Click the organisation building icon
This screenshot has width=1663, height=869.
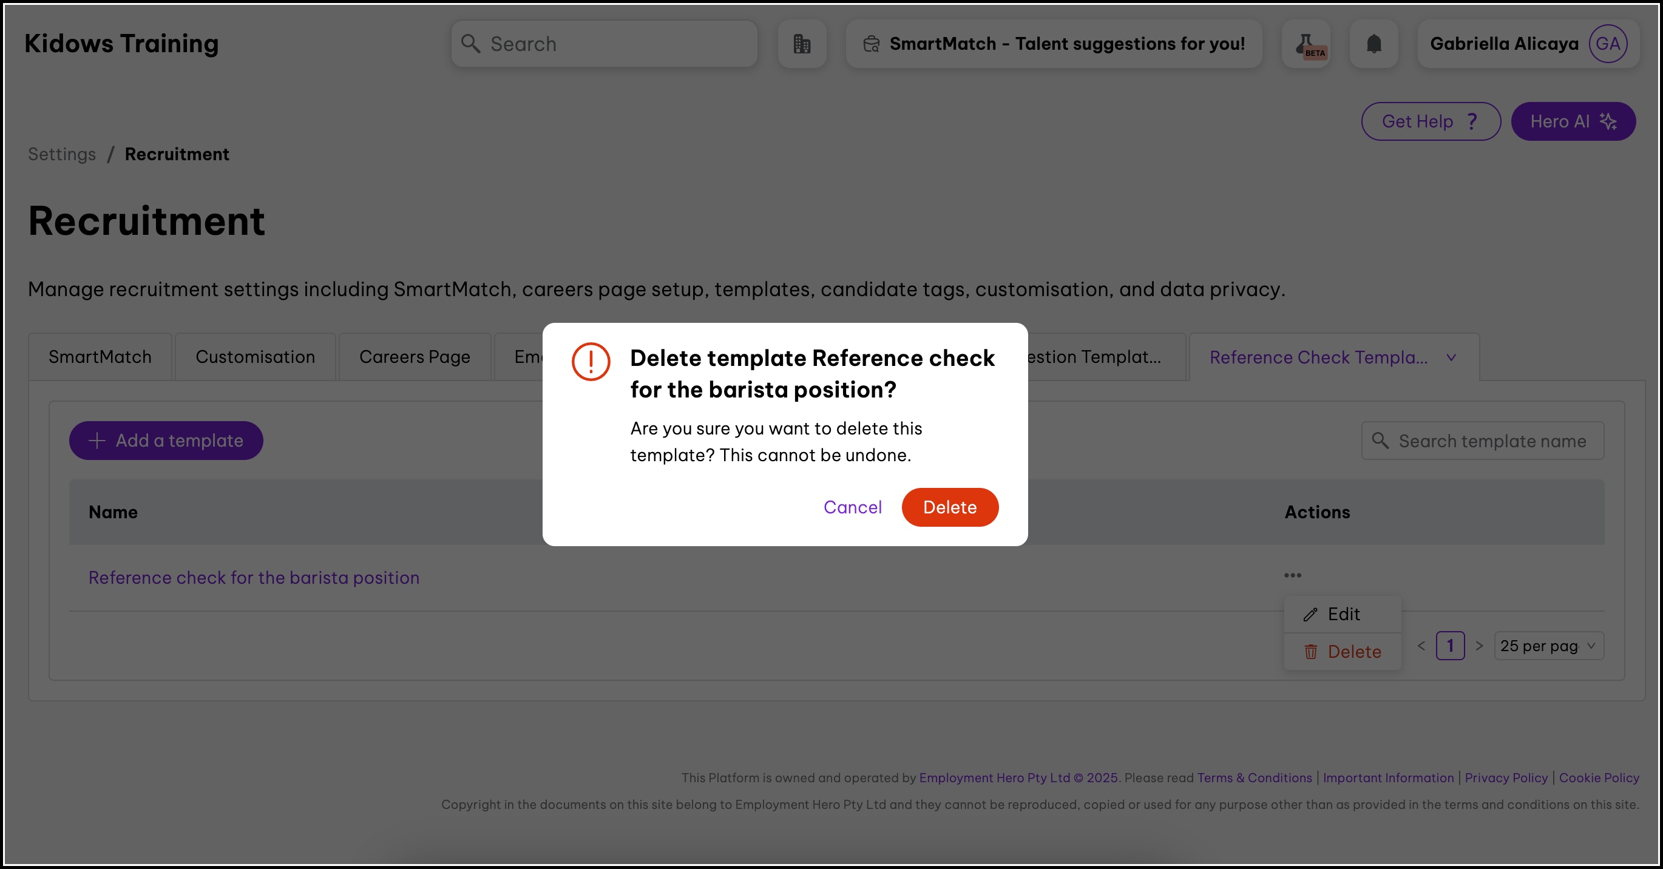point(802,44)
